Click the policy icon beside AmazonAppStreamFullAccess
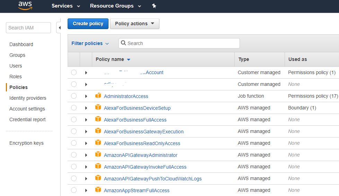 click(x=98, y=190)
